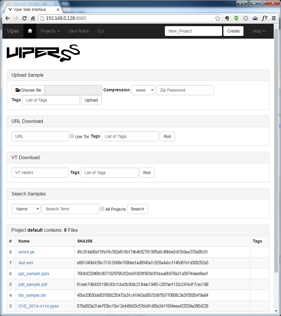This screenshot has height=316, width=281.
Task: Open the Compression dropdown set to none
Action: click(x=143, y=90)
